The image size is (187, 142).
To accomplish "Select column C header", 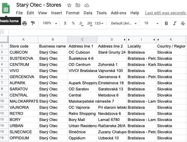I will 82,40.
